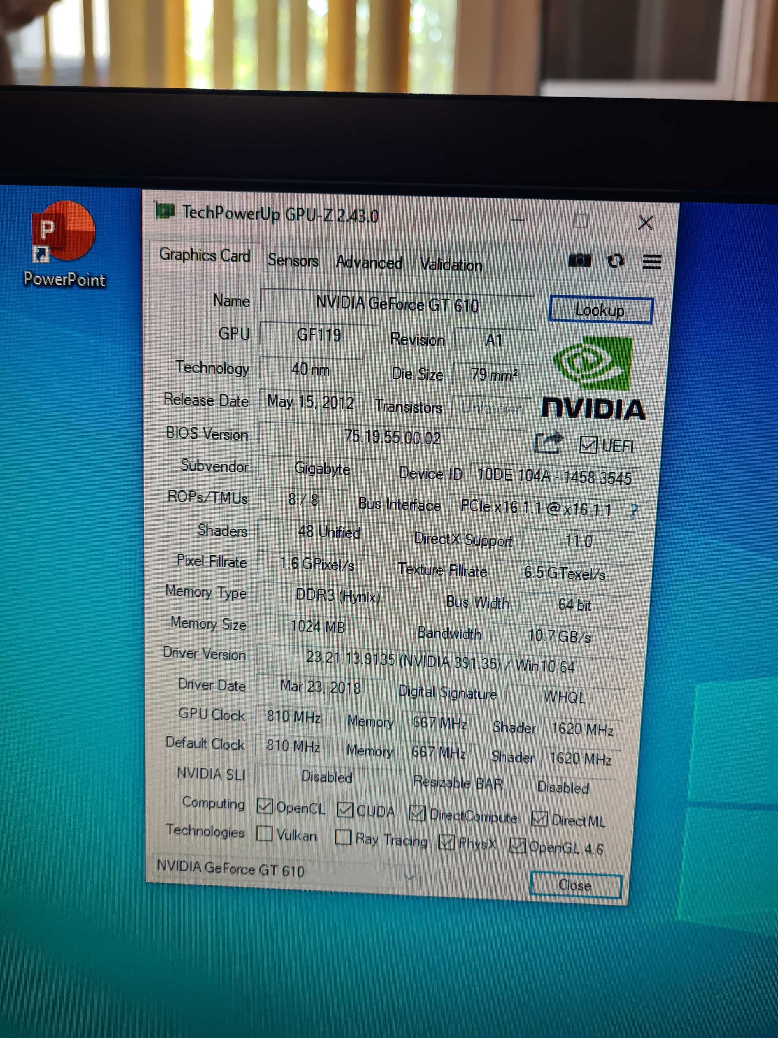Close GPU-Z with the X button

(x=646, y=223)
